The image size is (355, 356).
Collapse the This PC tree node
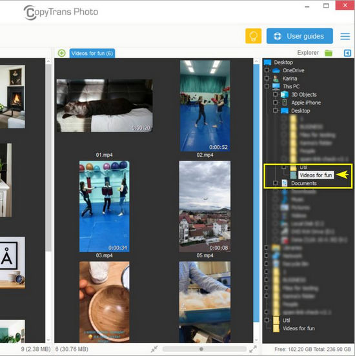pyautogui.click(x=267, y=86)
